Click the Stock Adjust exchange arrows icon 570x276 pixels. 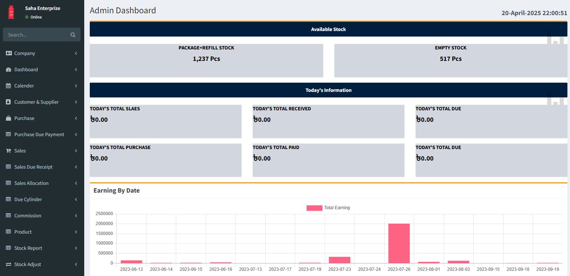(x=8, y=264)
